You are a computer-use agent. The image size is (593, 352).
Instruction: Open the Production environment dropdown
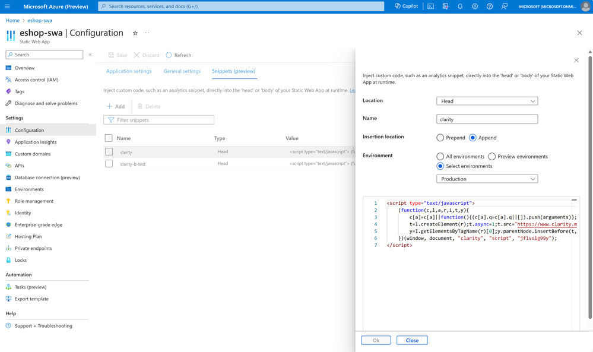pyautogui.click(x=487, y=179)
